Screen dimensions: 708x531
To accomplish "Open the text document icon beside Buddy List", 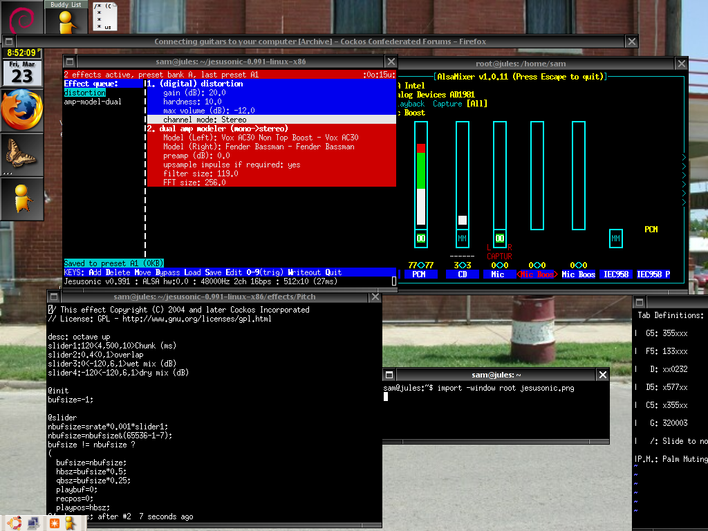I will tap(104, 17).
